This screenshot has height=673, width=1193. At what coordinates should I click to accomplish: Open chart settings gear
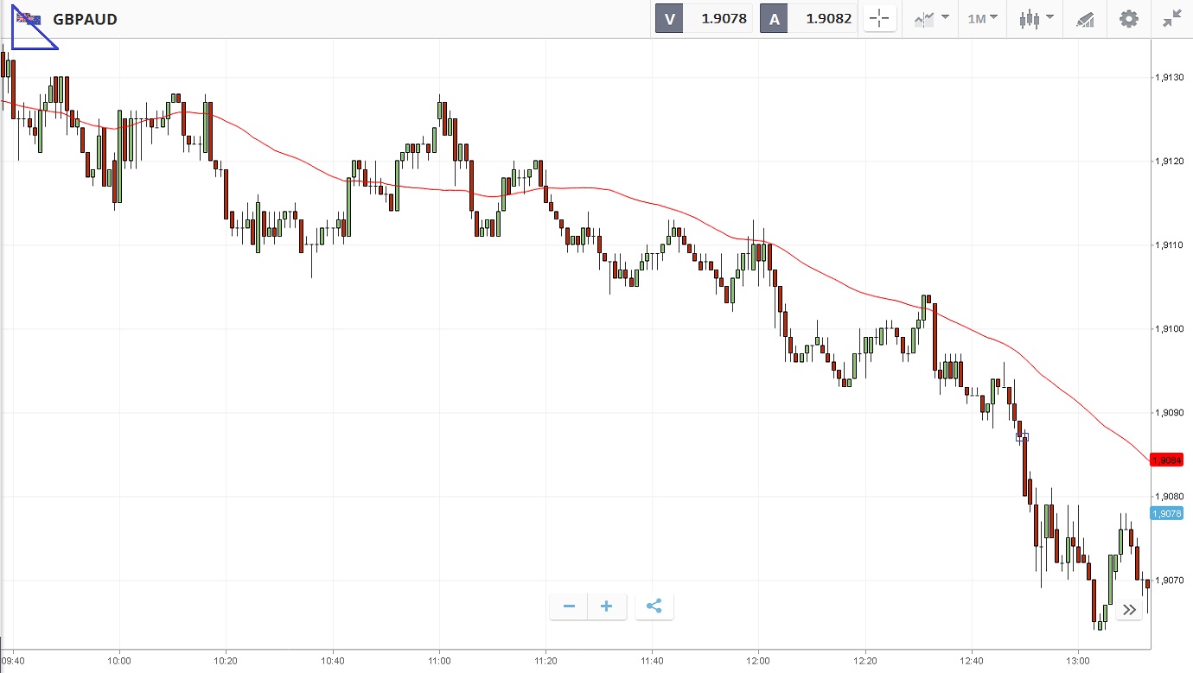pyautogui.click(x=1129, y=19)
